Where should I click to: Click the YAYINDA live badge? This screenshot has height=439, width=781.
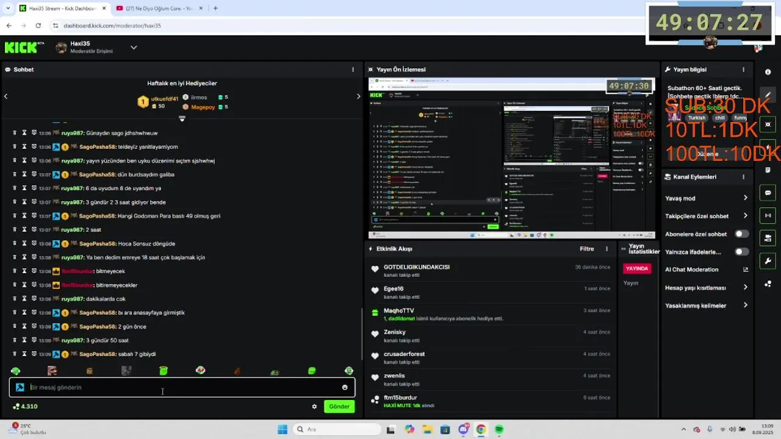[637, 268]
